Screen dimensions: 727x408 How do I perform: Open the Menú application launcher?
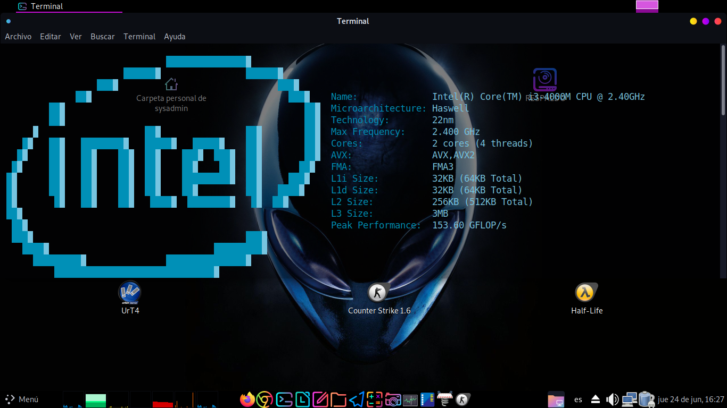click(x=22, y=399)
